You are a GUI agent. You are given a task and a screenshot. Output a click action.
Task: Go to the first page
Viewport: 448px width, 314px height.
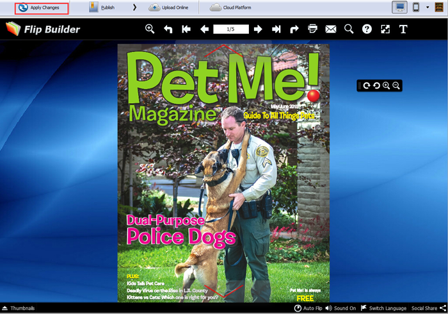(186, 29)
